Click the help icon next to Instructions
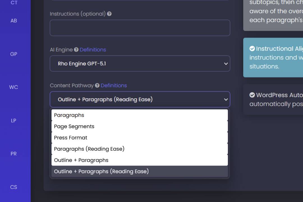 [x=109, y=13]
